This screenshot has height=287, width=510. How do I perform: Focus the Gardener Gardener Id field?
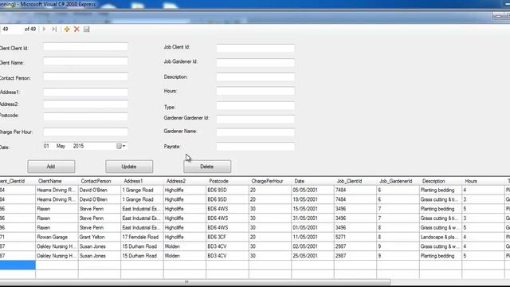click(x=255, y=119)
